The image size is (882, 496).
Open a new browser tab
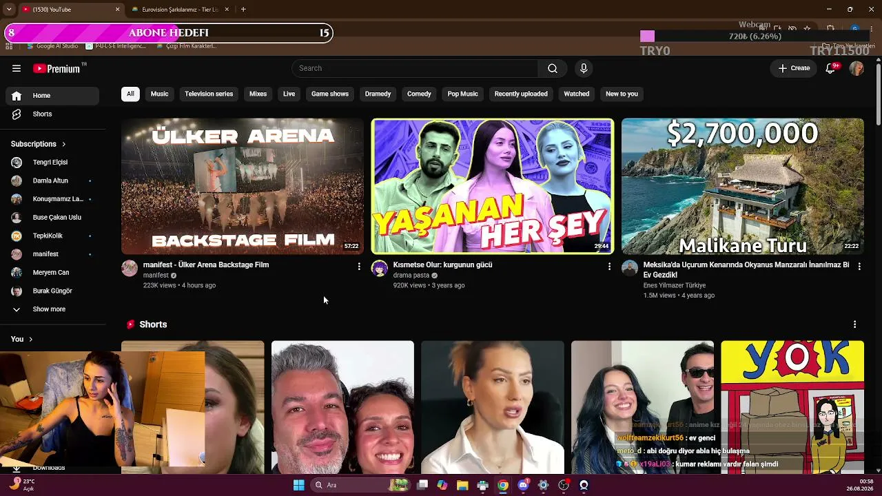click(243, 10)
